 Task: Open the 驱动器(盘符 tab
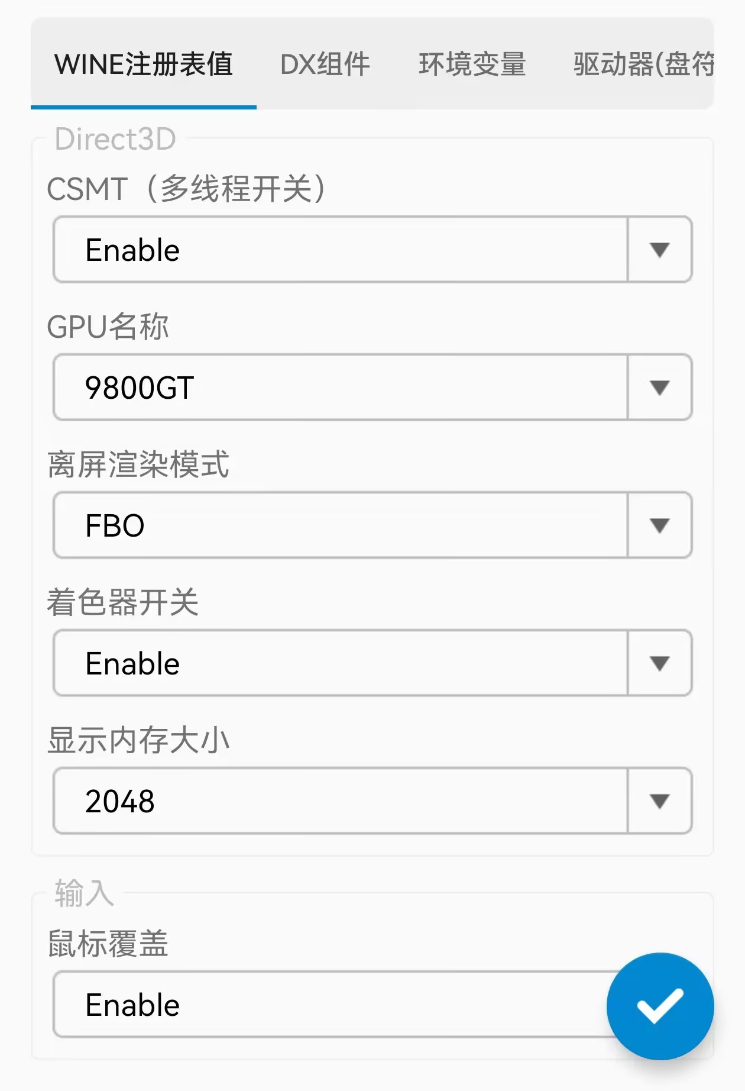click(644, 64)
